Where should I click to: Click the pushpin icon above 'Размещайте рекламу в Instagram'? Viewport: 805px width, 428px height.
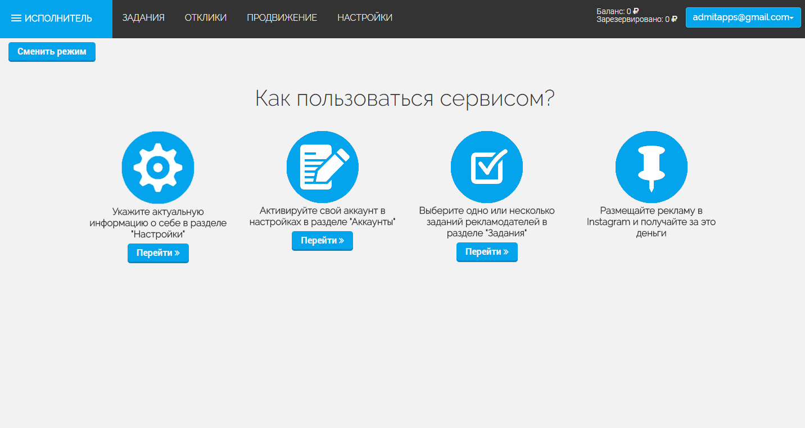651,166
